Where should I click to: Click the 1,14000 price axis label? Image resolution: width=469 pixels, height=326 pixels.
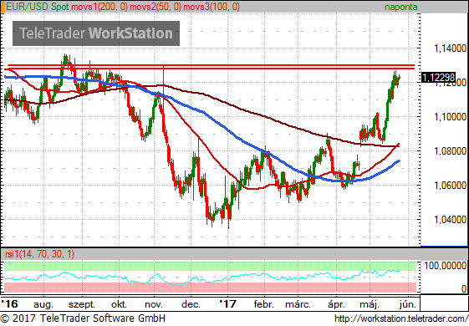tap(450, 48)
